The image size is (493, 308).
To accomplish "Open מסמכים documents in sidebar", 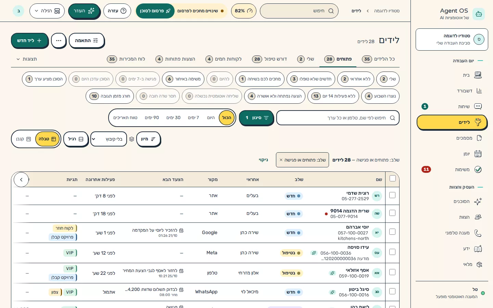I will (x=452, y=138).
